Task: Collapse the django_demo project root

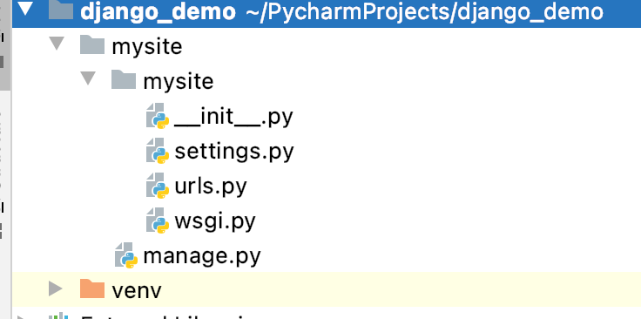Action: coord(26,9)
